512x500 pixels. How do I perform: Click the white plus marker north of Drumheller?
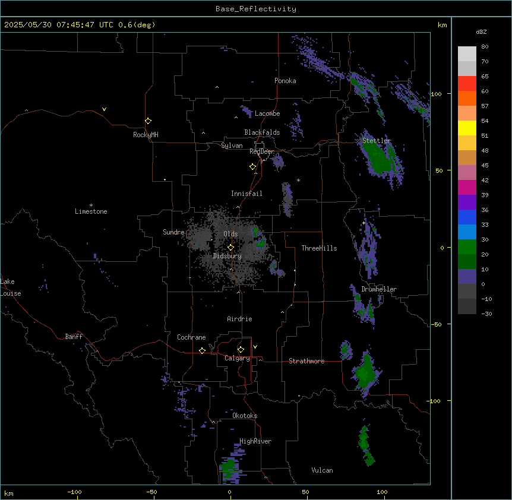click(364, 223)
